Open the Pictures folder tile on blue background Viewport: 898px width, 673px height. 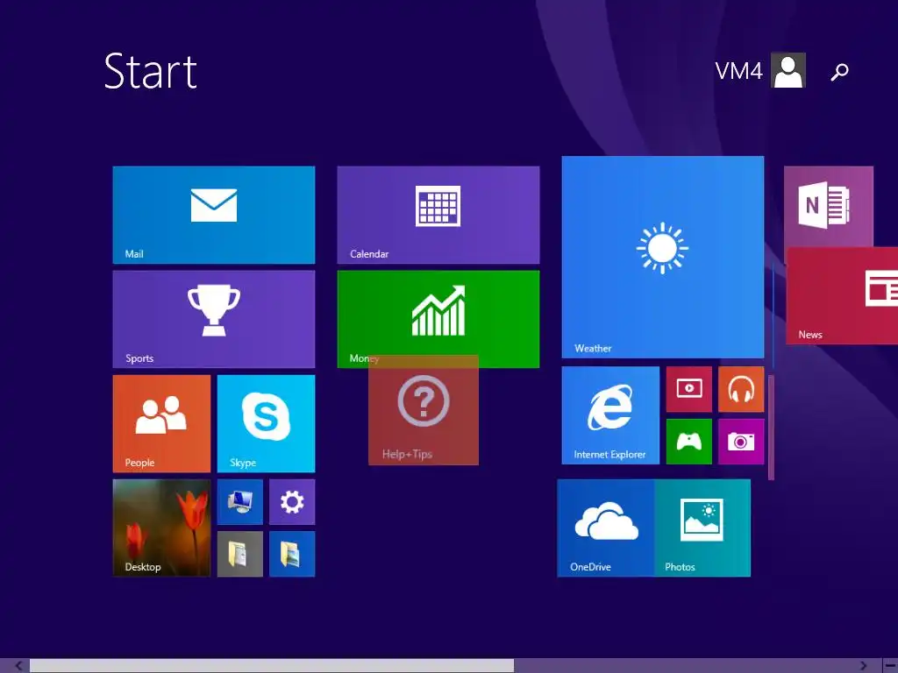(292, 554)
